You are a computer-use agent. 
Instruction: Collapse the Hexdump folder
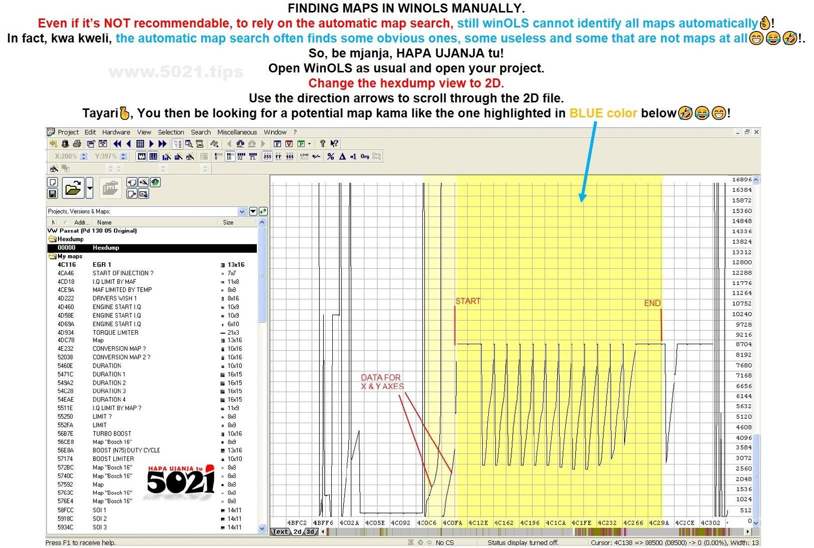52,239
